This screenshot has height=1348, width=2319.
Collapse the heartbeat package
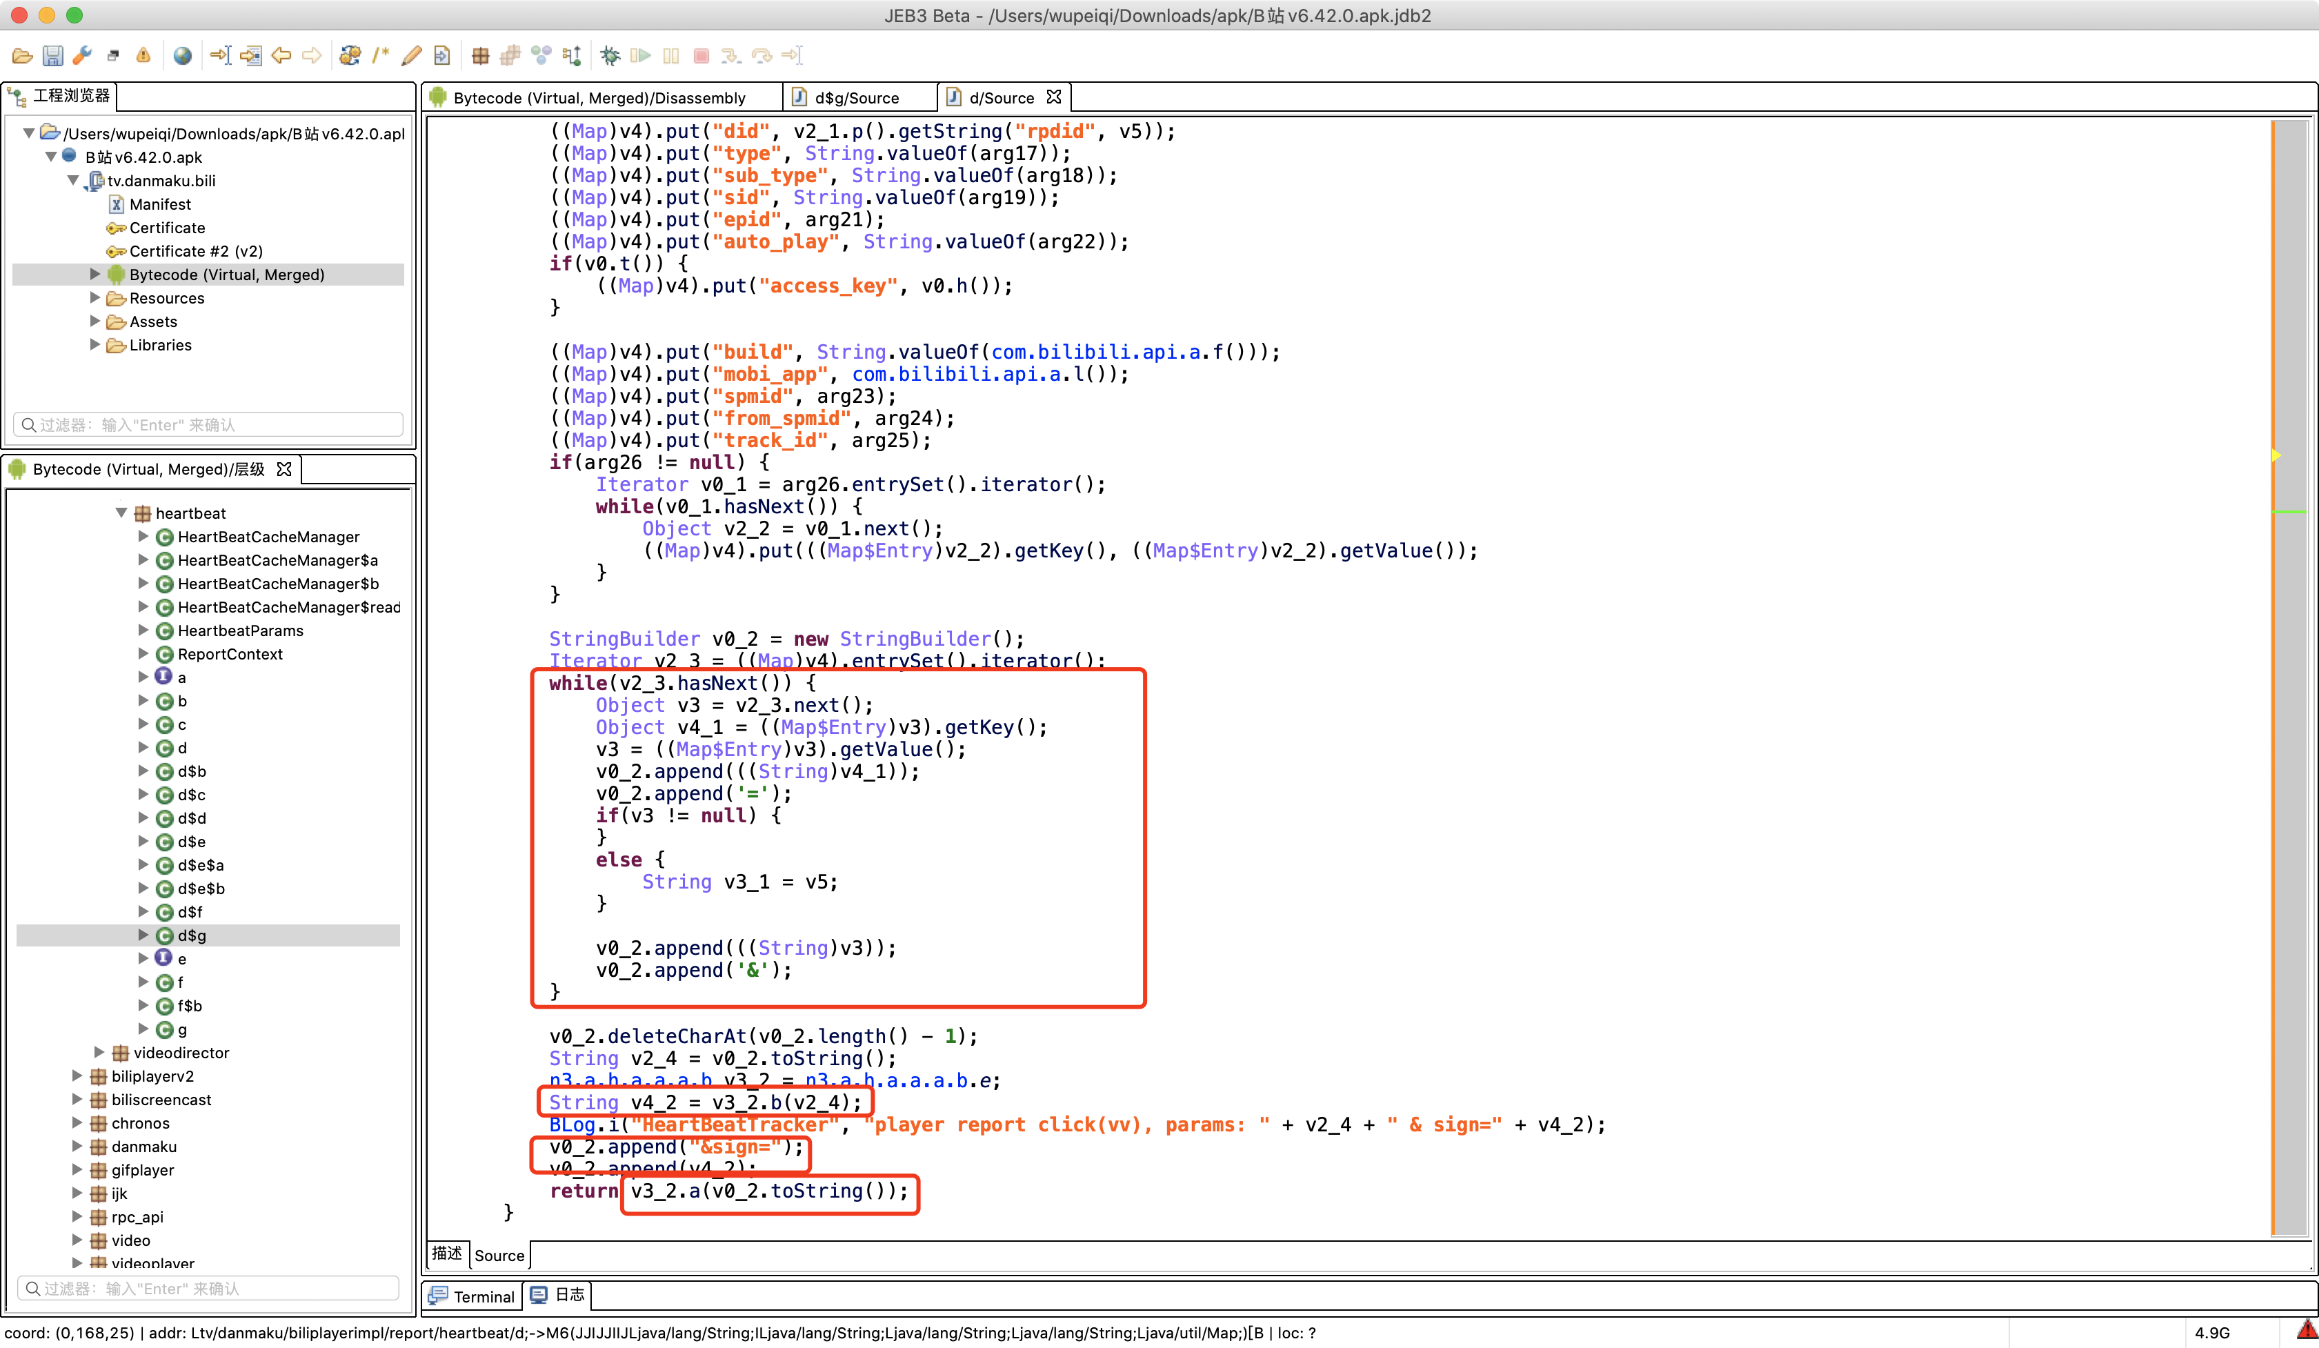pyautogui.click(x=121, y=513)
